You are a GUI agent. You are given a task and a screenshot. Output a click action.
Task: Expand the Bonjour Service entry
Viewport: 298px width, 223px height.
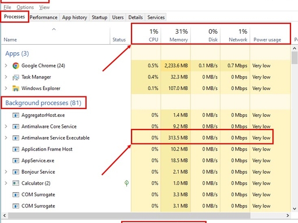click(6, 172)
